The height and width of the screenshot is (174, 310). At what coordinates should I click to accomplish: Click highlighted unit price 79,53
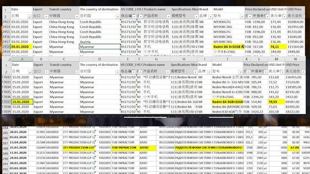pos(277,102)
